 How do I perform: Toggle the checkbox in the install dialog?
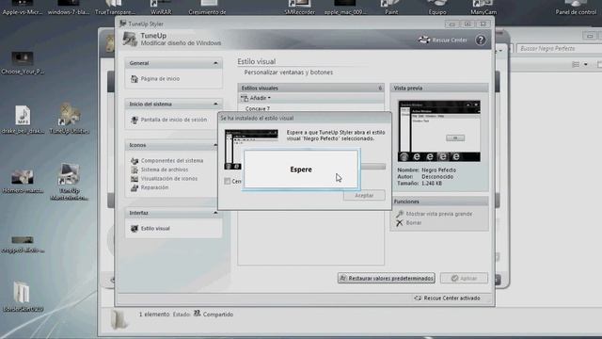pos(228,181)
